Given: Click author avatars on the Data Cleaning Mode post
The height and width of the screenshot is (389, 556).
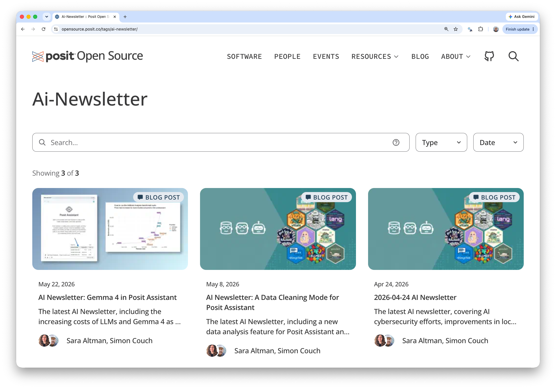Looking at the screenshot, I should 216,351.
